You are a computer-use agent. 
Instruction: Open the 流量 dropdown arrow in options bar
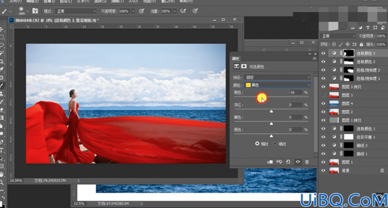174,11
